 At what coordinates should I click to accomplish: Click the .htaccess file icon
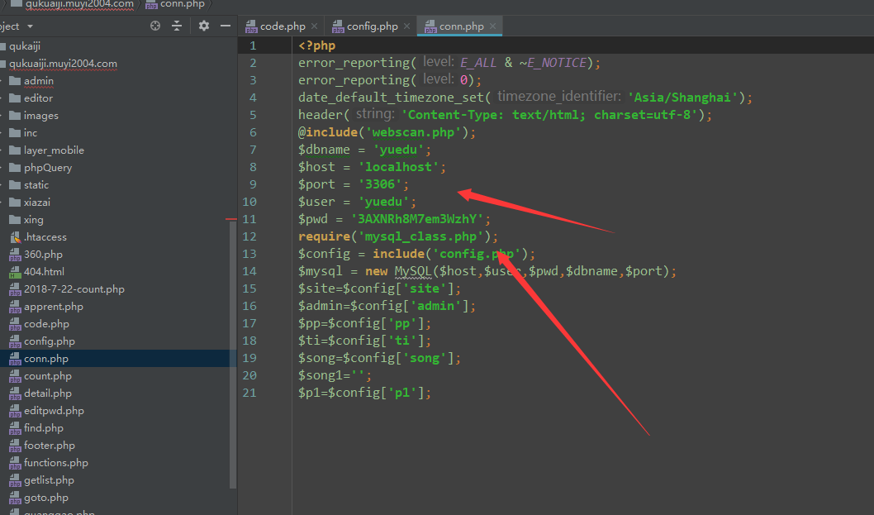[15, 237]
